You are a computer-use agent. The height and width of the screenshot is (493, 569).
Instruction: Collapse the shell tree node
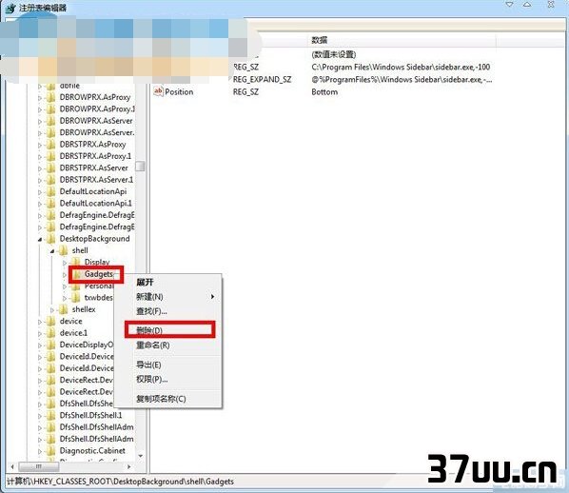[x=52, y=251]
